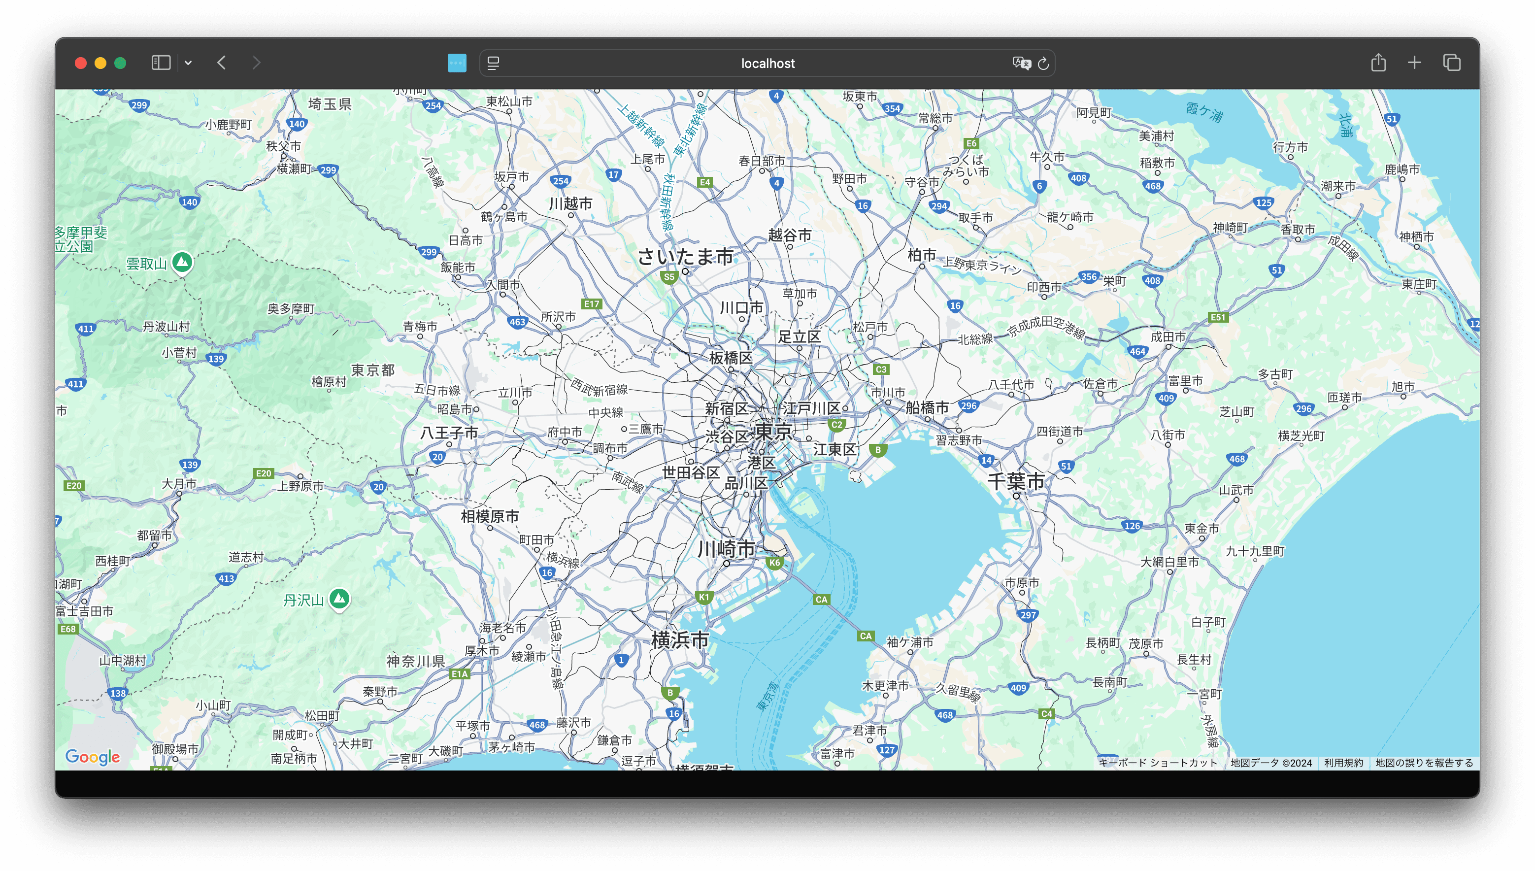The width and height of the screenshot is (1535, 871).
Task: Click the forward navigation arrow
Action: pos(256,63)
